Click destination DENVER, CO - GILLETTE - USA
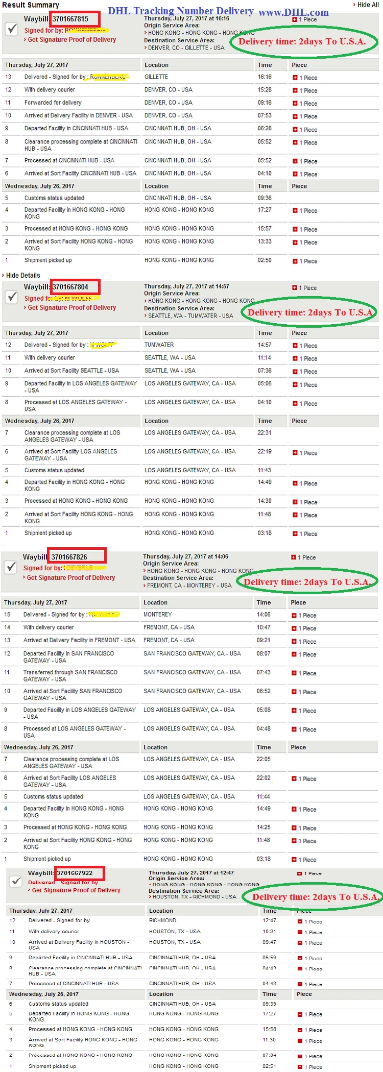Viewport: 383px width, 1072px height. tap(186, 48)
